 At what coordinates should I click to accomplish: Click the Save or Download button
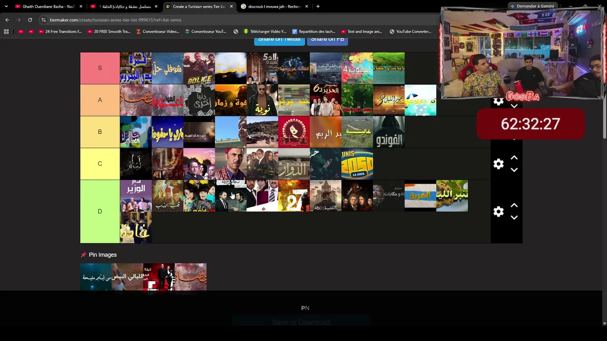[301, 323]
